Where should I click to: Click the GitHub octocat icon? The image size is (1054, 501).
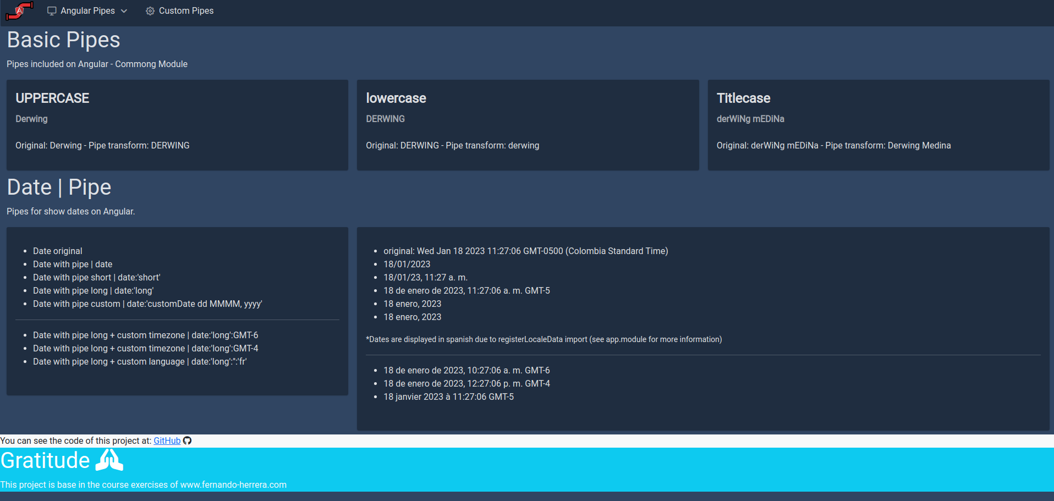[187, 441]
